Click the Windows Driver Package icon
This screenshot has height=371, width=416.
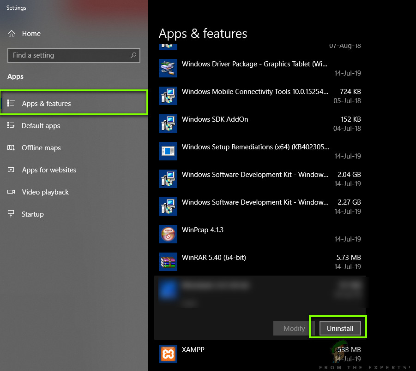click(x=168, y=68)
